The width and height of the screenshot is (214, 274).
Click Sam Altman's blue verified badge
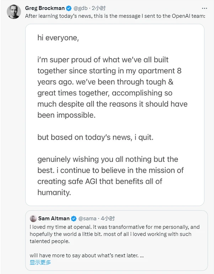pyautogui.click(x=74, y=218)
